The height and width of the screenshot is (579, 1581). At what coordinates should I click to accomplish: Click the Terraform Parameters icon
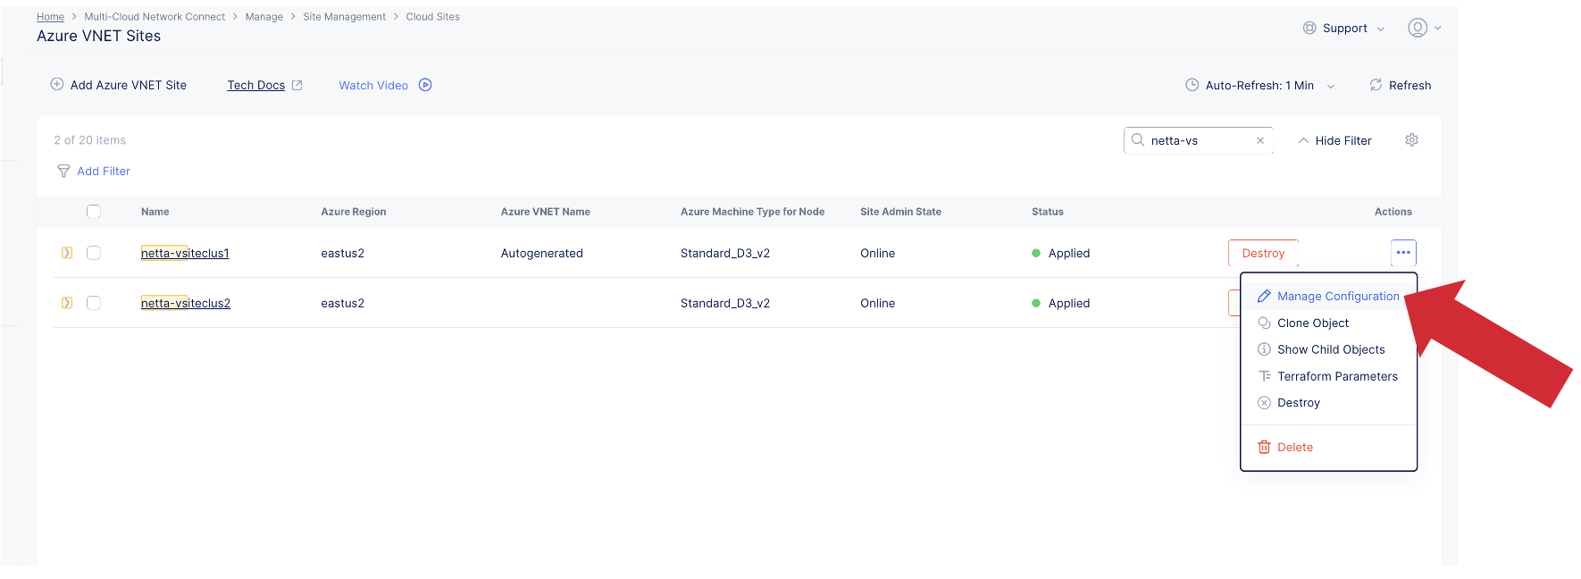1264,376
